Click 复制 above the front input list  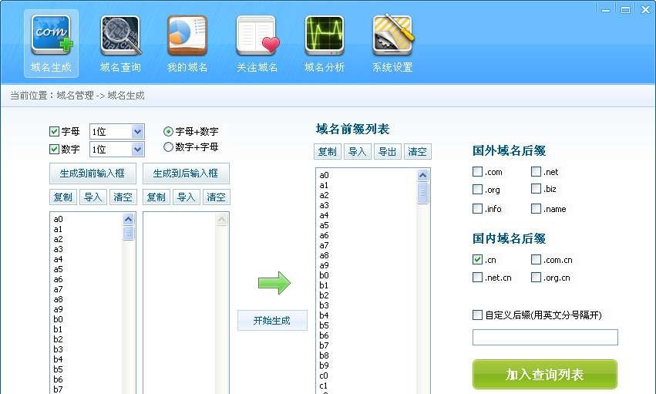tap(62, 197)
